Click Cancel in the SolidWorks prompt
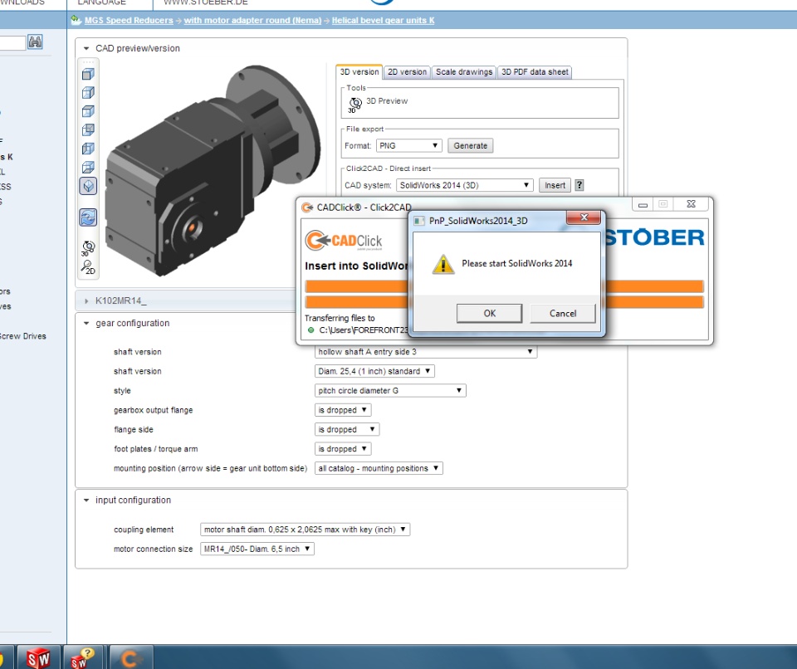The height and width of the screenshot is (669, 797). (563, 313)
